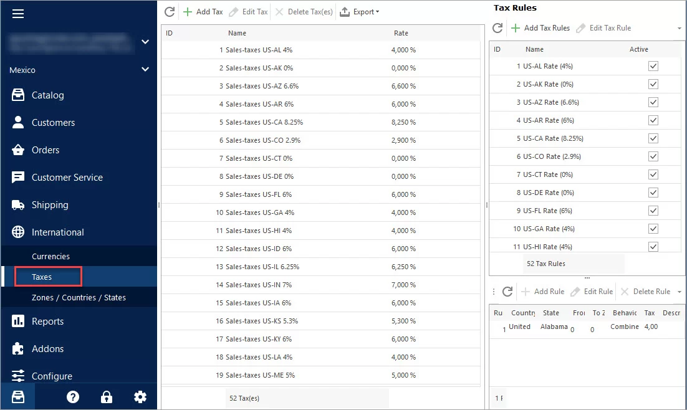Image resolution: width=687 pixels, height=410 pixels.
Task: Toggle Active checkbox for US-CA Rate (8.25%)
Action: 653,138
